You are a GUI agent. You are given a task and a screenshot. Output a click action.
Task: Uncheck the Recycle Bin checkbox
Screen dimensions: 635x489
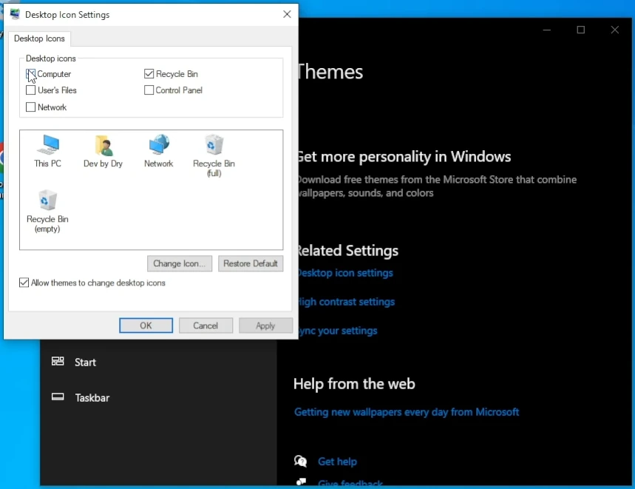tap(149, 74)
